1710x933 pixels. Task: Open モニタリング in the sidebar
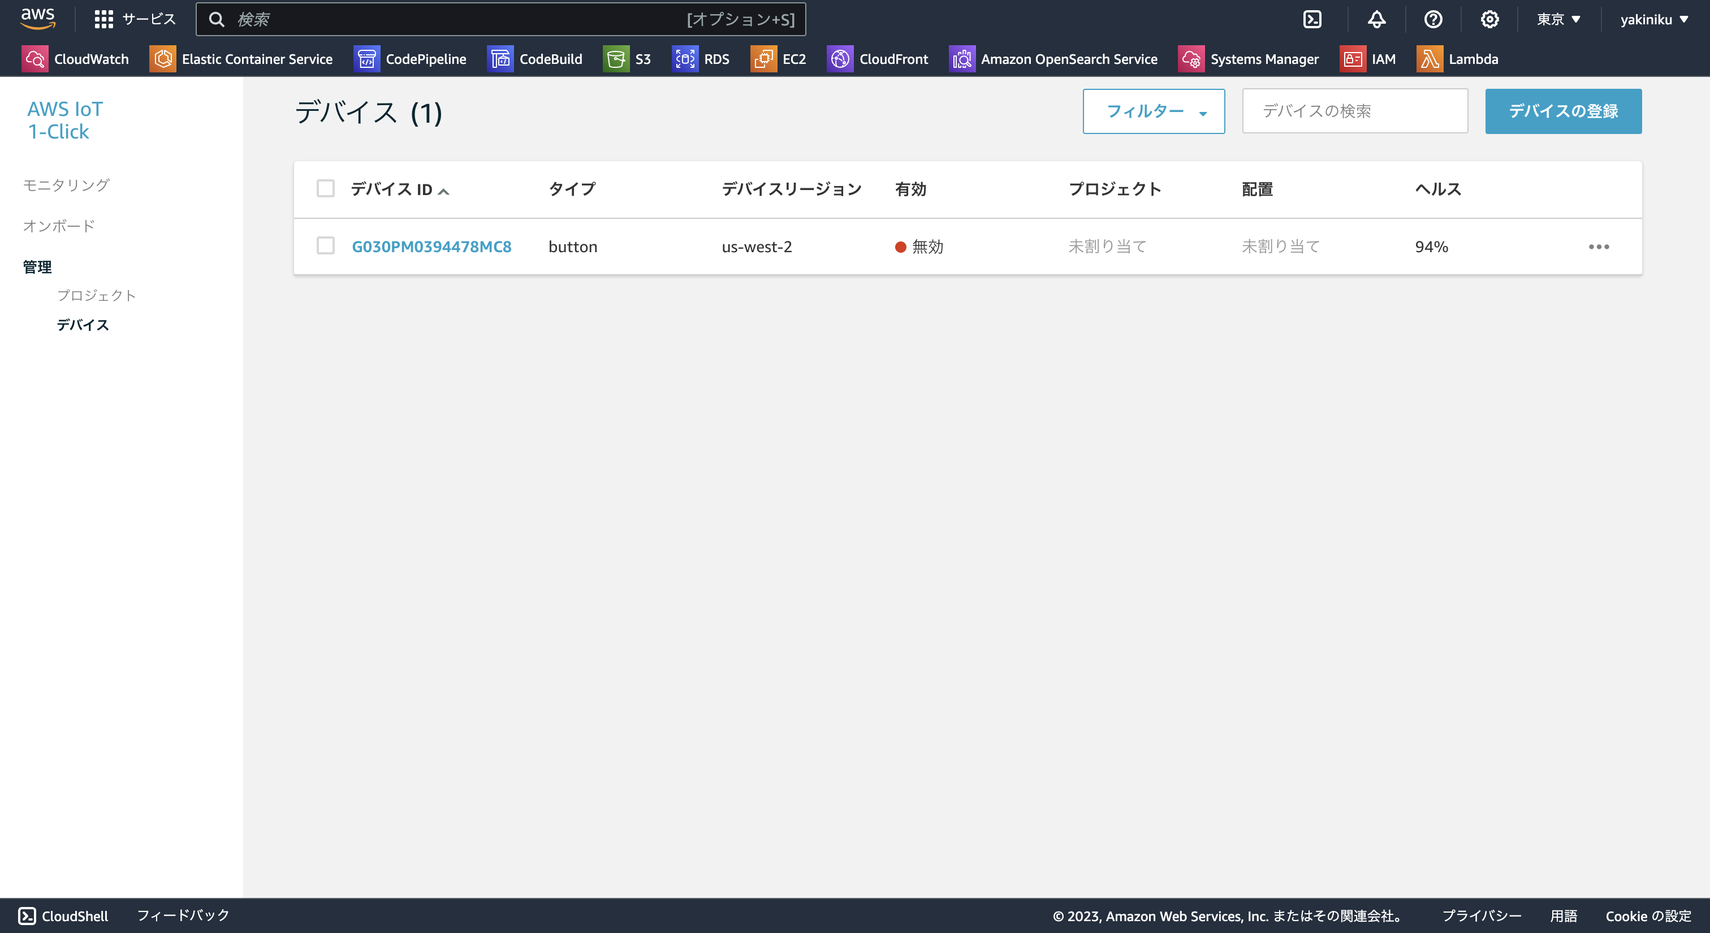tap(66, 185)
